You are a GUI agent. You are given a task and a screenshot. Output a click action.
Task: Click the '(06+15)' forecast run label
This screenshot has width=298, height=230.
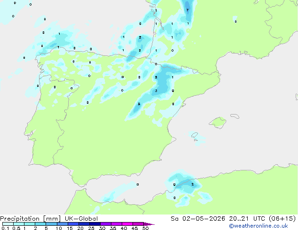tap(282, 219)
